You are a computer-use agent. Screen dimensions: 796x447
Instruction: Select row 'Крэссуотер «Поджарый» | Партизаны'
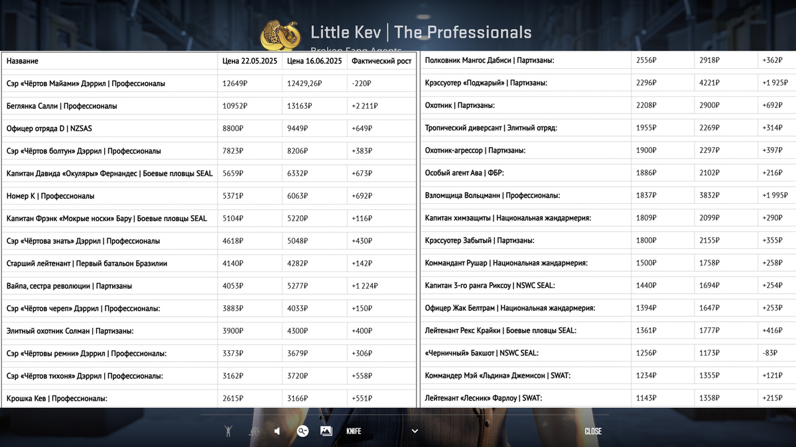(608, 83)
